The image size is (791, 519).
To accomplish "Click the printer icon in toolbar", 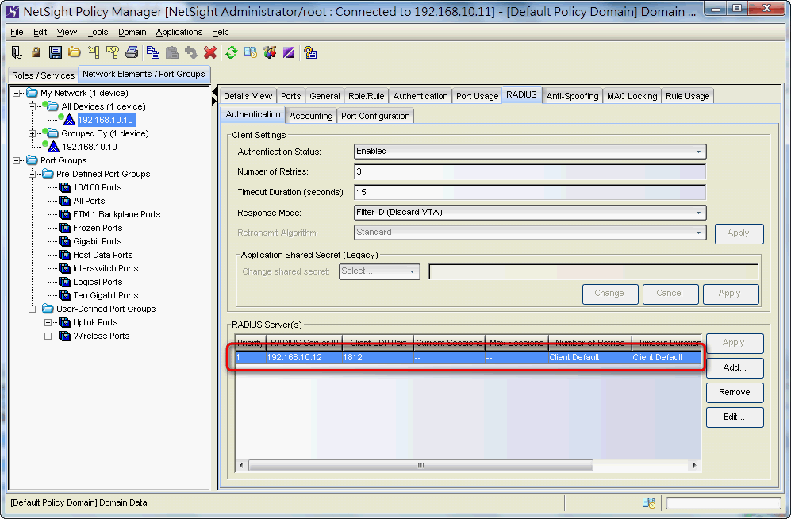I will click(x=132, y=52).
